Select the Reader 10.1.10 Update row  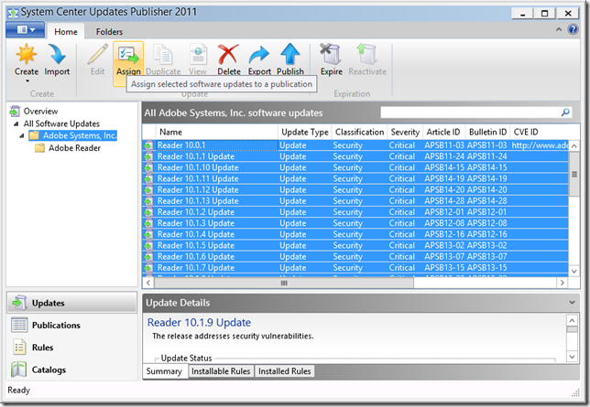click(355, 167)
